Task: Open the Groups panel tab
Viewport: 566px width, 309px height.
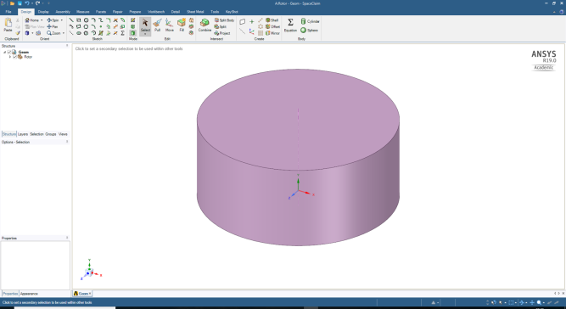Action: (x=51, y=134)
